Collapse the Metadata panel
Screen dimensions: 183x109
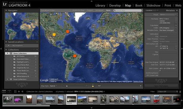(177, 10)
